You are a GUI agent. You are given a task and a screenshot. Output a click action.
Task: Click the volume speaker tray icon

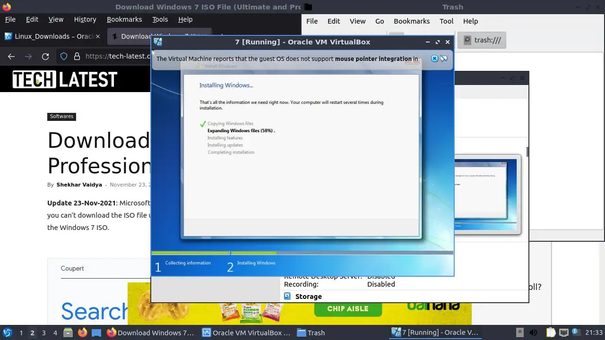coord(534,332)
